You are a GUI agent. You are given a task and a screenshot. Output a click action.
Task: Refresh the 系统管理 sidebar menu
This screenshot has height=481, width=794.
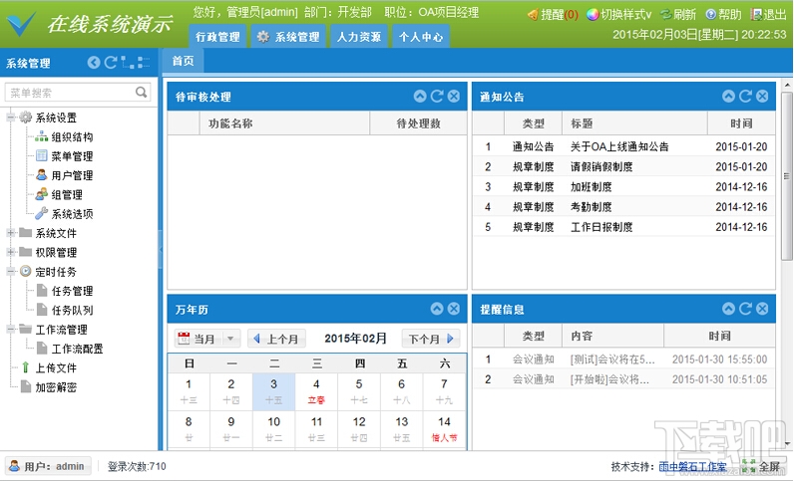coord(110,63)
